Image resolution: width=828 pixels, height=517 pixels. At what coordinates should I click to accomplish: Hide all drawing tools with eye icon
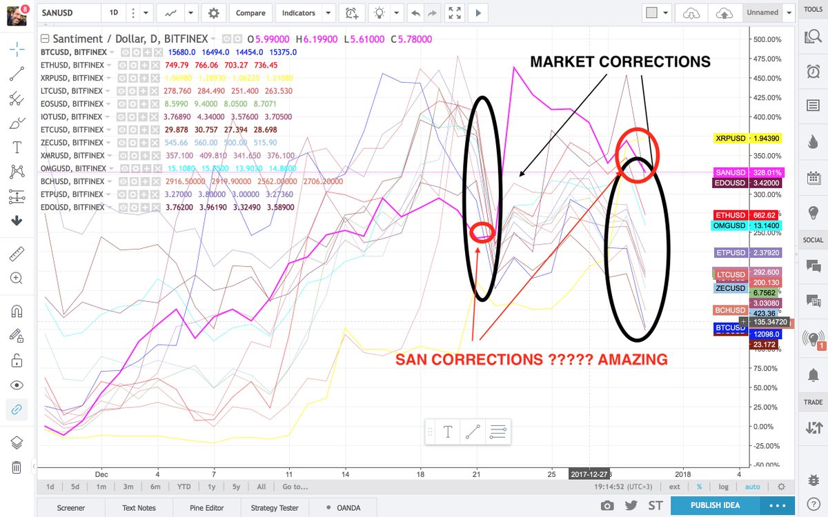(x=17, y=385)
